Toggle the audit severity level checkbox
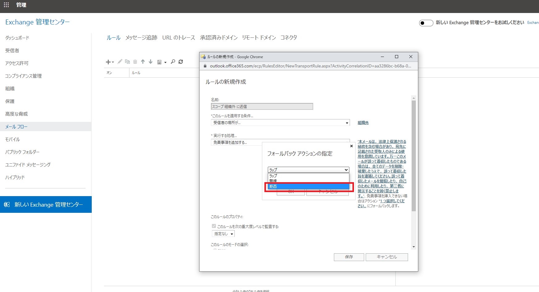 [214, 226]
